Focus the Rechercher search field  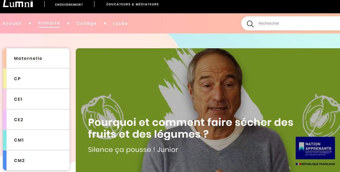click(297, 23)
